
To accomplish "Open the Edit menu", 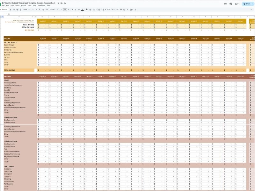I will (x=7, y=5).
